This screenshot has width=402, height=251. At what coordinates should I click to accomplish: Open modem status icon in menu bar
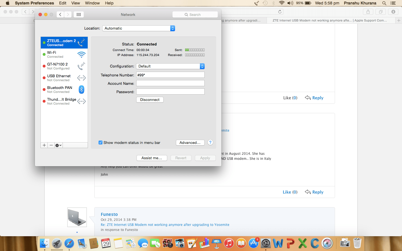click(257, 3)
